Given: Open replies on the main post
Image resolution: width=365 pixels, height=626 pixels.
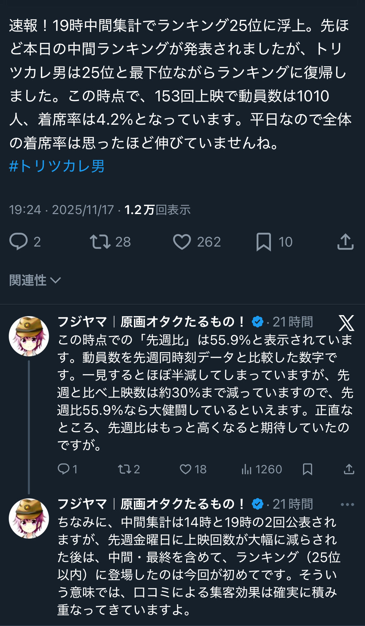Looking at the screenshot, I should pyautogui.click(x=18, y=242).
